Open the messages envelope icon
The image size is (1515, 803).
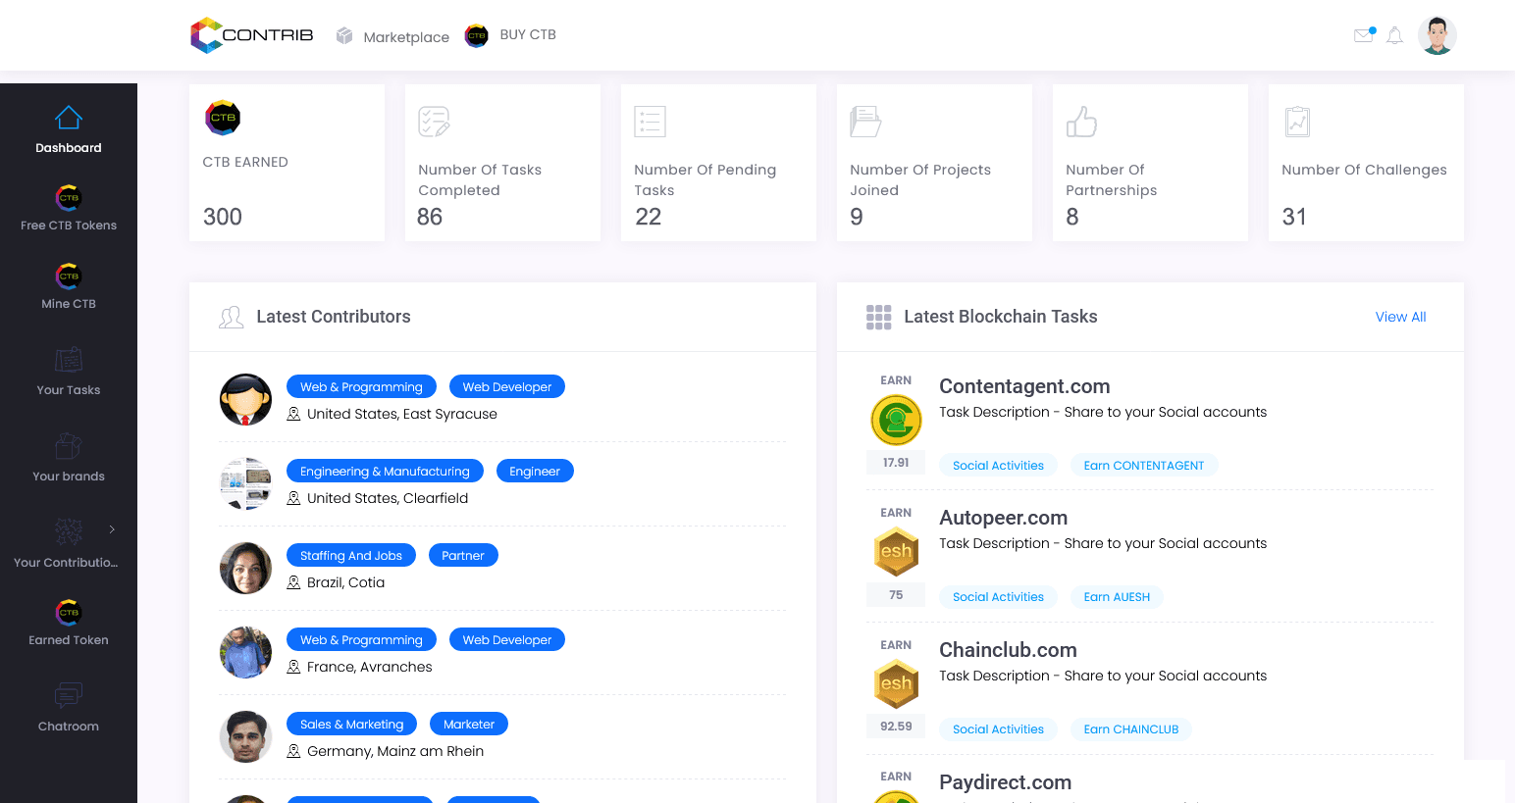(1364, 35)
